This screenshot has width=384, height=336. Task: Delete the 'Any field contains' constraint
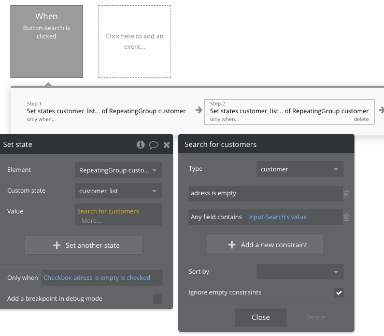coord(347,217)
